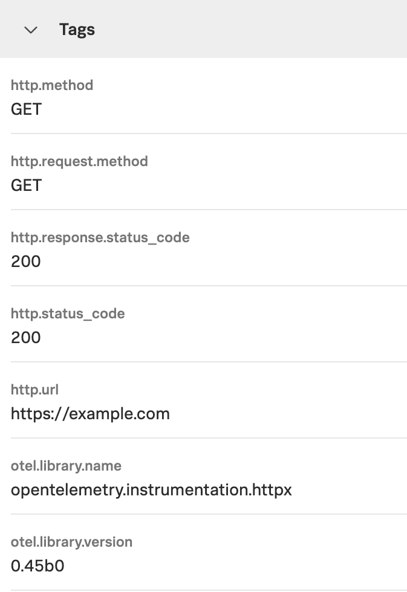This screenshot has height=592, width=407.
Task: Click the https://example.com URL value
Action: click(x=90, y=414)
